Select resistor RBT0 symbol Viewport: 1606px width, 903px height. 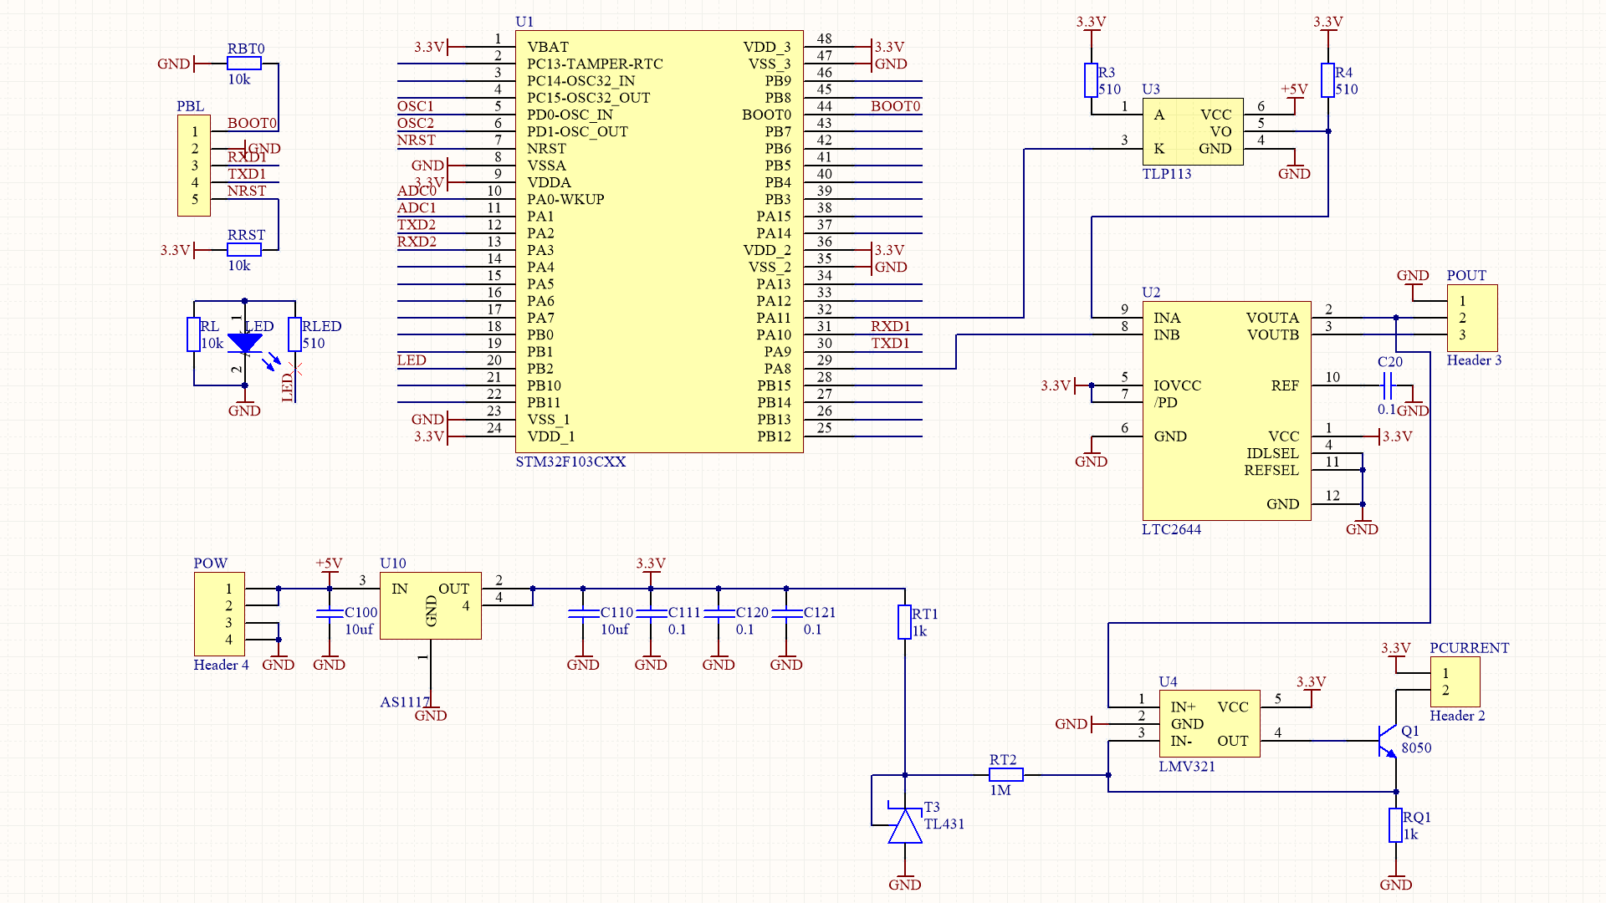tap(244, 64)
